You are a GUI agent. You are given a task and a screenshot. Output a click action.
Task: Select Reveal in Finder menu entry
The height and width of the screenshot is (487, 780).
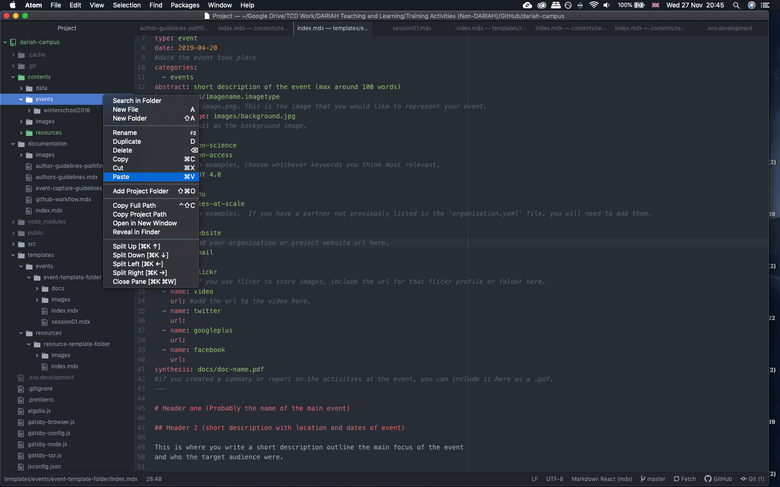tap(136, 232)
